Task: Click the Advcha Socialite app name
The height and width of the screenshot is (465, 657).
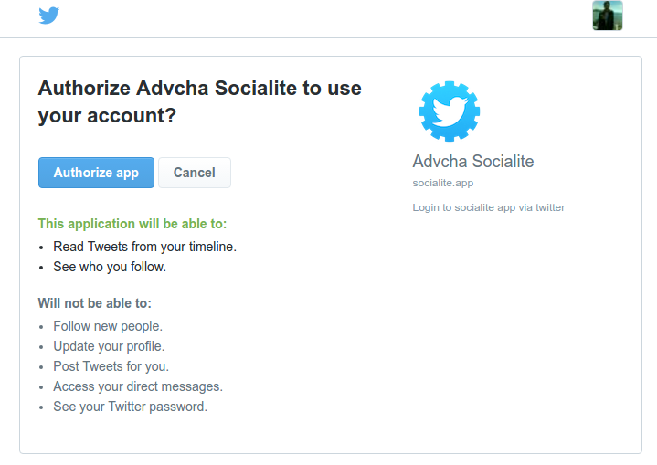Action: coord(472,162)
